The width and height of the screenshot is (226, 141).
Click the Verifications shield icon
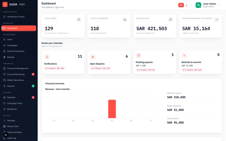pyautogui.click(x=47, y=57)
